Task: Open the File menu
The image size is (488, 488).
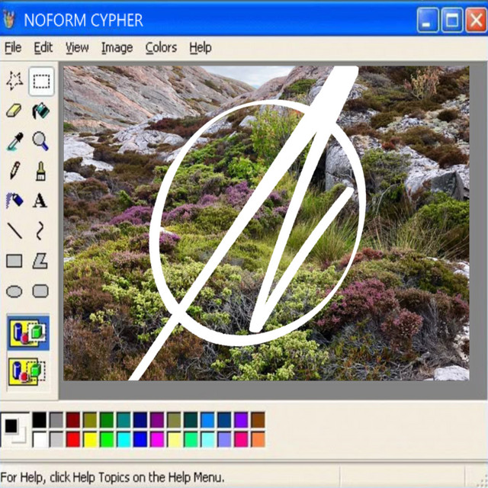Action: 13,47
